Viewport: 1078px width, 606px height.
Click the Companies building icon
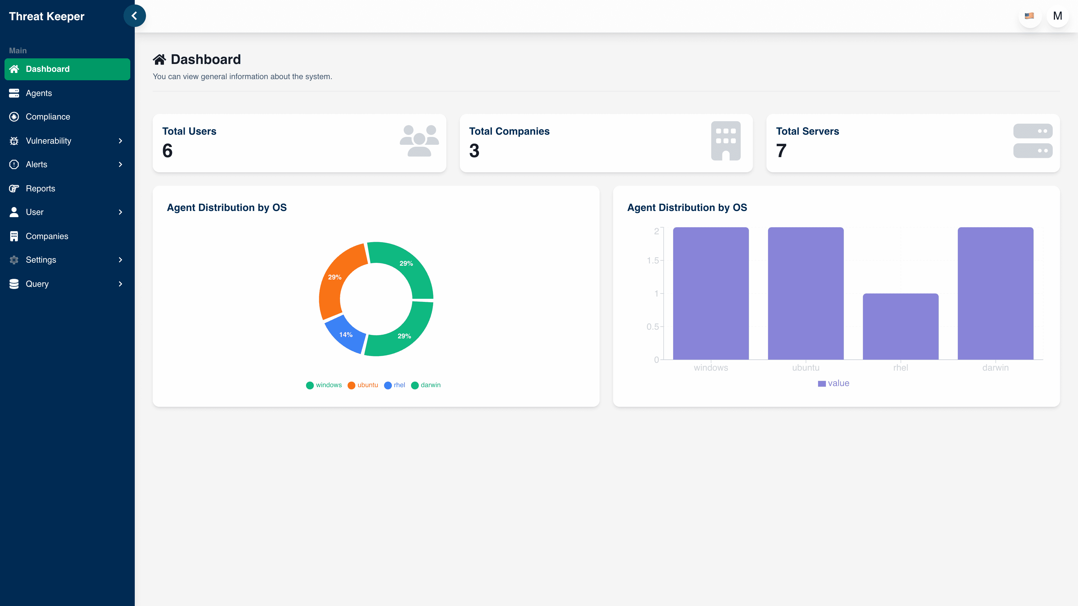14,236
